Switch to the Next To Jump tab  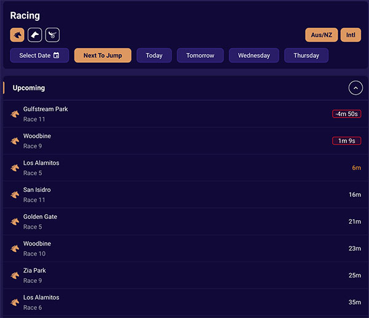(x=103, y=55)
